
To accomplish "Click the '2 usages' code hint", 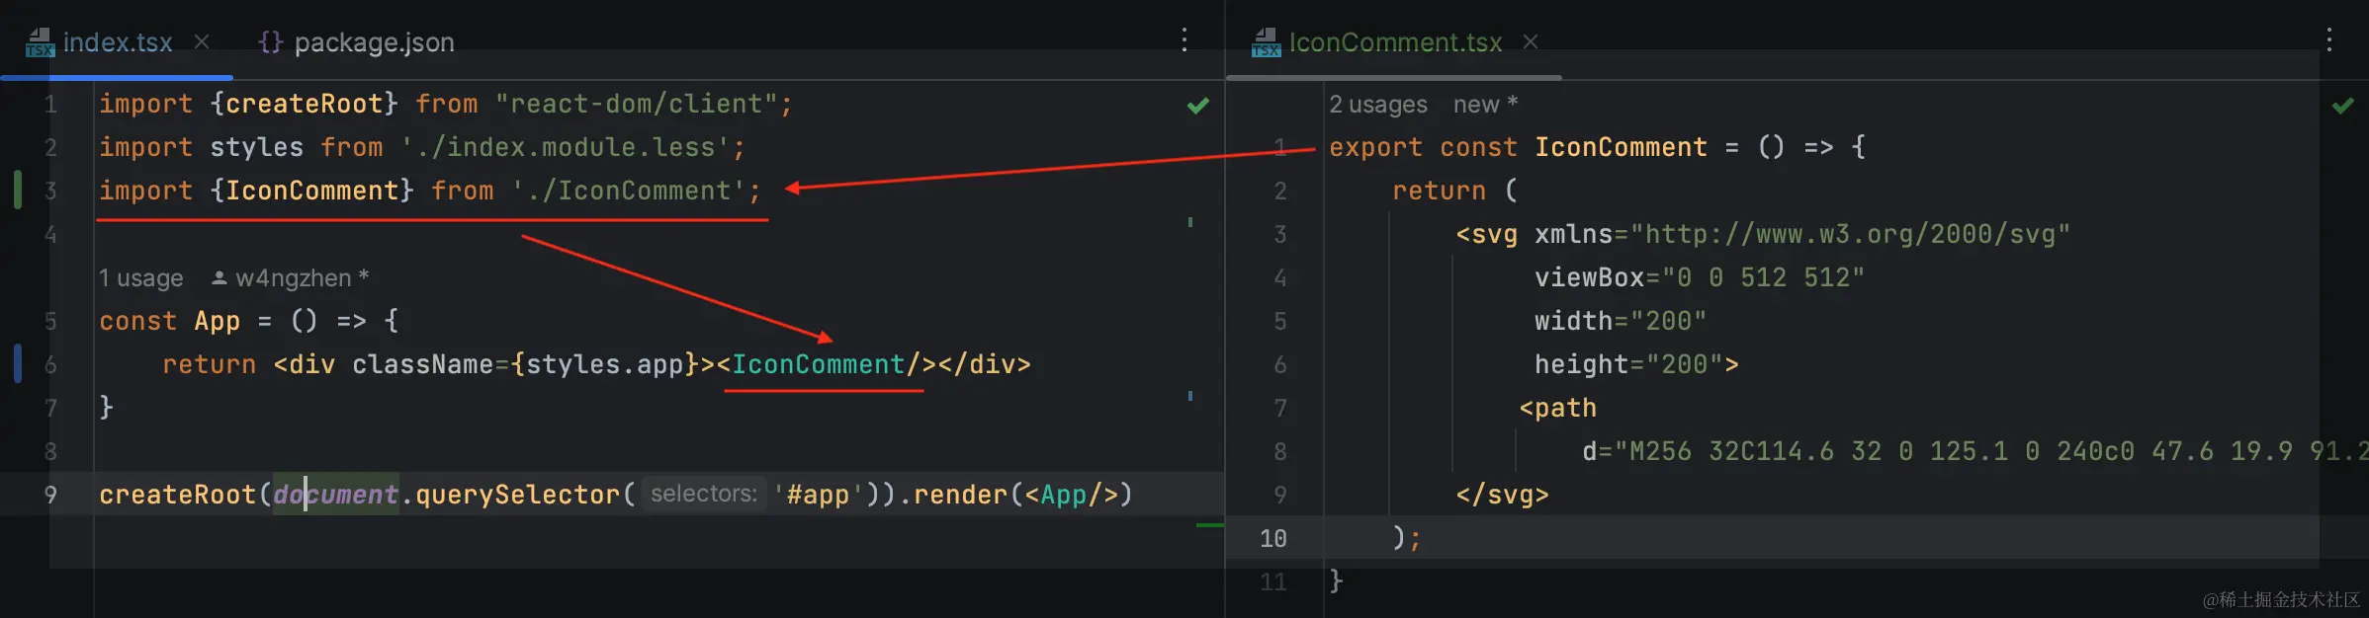I will [1378, 105].
